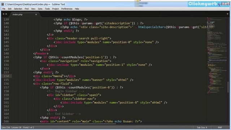Image resolution: width=231 pixels, height=130 pixels.
Task: Open PHP syntax selector in status bar
Action: click(220, 127)
